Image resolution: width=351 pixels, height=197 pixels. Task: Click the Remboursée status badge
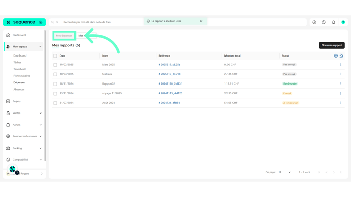290,84
